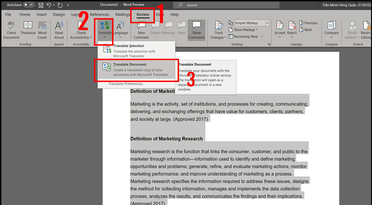Switch to the Home tab
Screen dimensions: 372x205
[25, 14]
